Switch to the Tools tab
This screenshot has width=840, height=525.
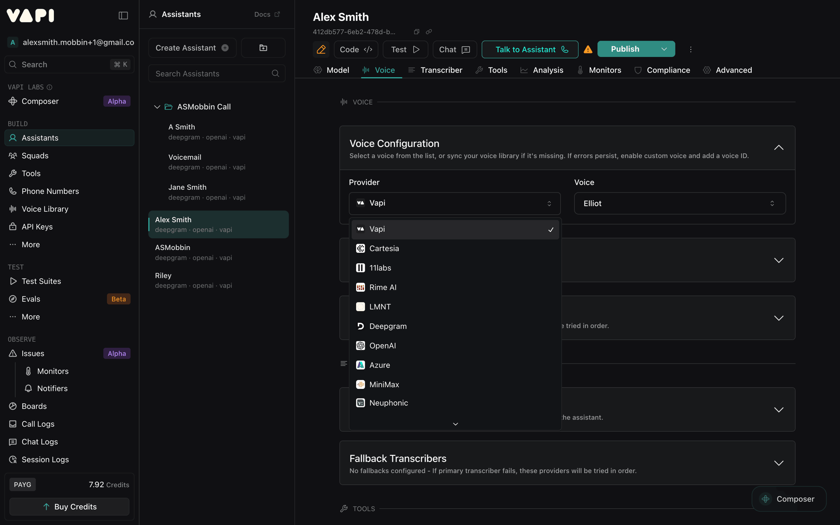tap(491, 70)
